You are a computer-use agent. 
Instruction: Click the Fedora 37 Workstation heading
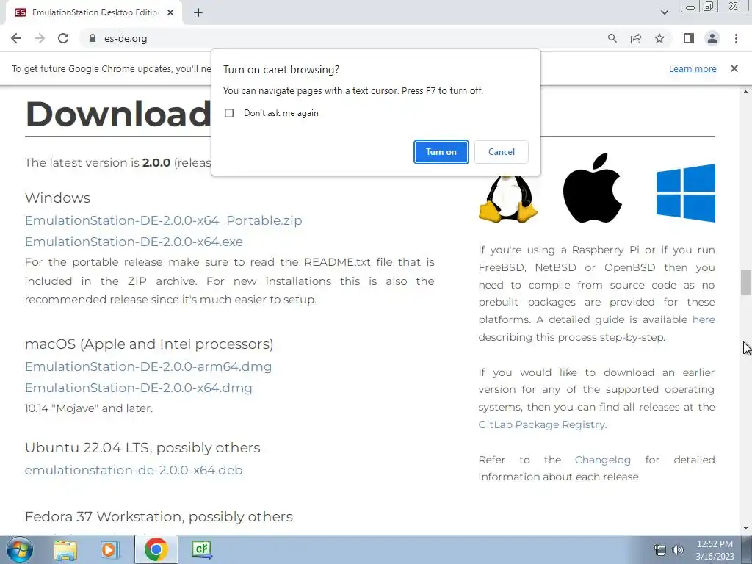(x=159, y=516)
